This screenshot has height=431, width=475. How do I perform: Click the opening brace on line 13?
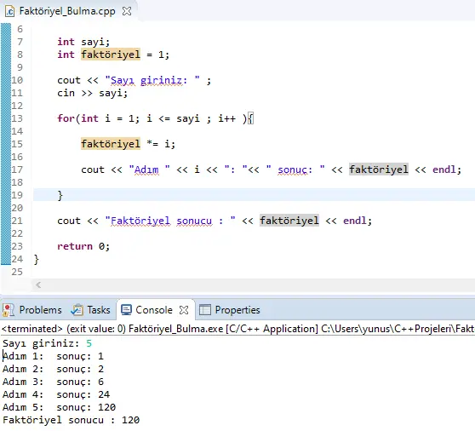pyautogui.click(x=250, y=118)
